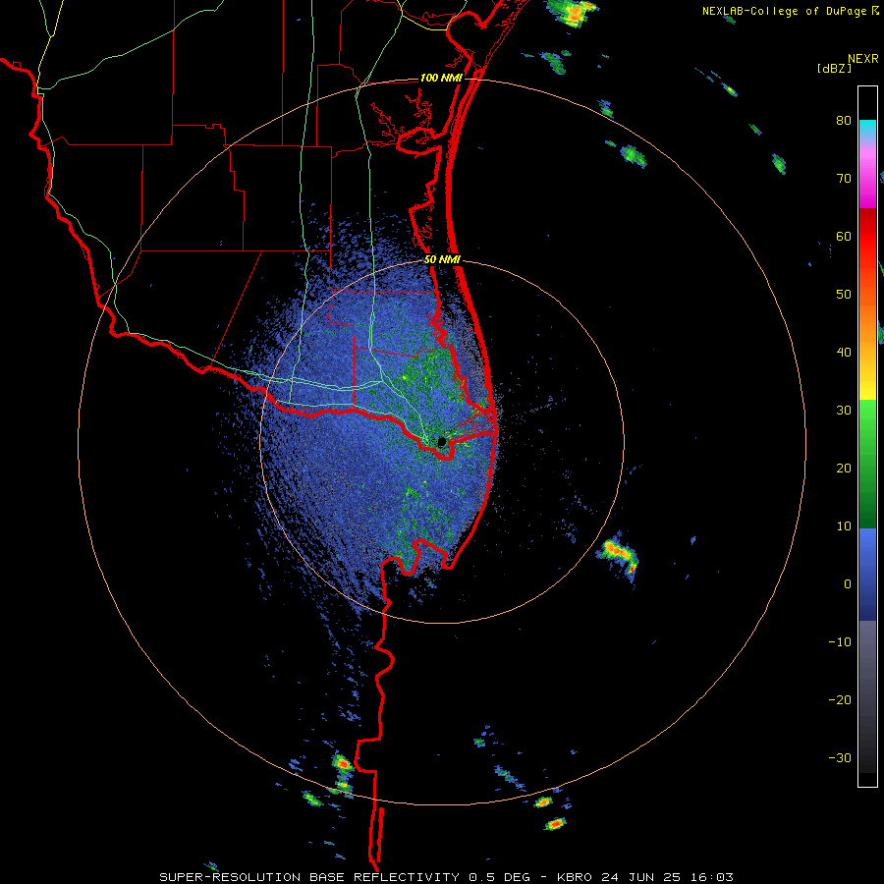The height and width of the screenshot is (884, 884).
Task: Click the 30 value on the dBZ scale
Action: tap(844, 411)
